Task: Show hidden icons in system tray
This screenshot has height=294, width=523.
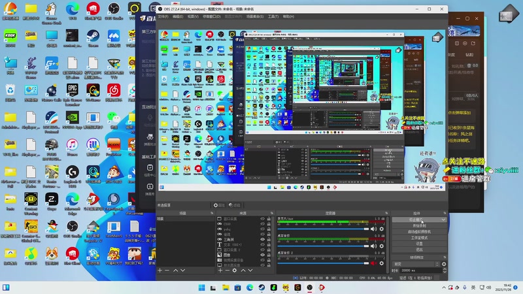Action: [x=444, y=287]
